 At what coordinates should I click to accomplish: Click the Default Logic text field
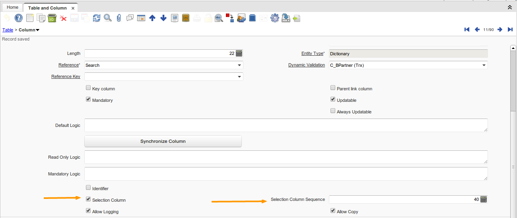286,125
